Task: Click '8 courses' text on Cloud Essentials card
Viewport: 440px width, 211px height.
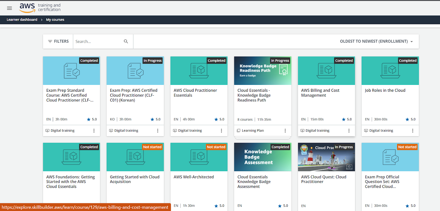Action: (245, 120)
